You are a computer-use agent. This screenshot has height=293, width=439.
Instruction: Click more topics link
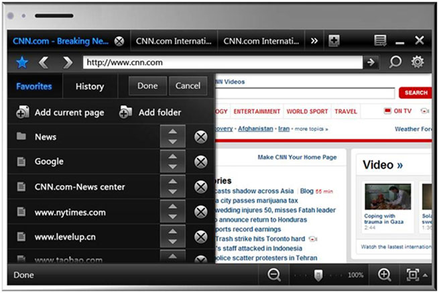(x=312, y=129)
